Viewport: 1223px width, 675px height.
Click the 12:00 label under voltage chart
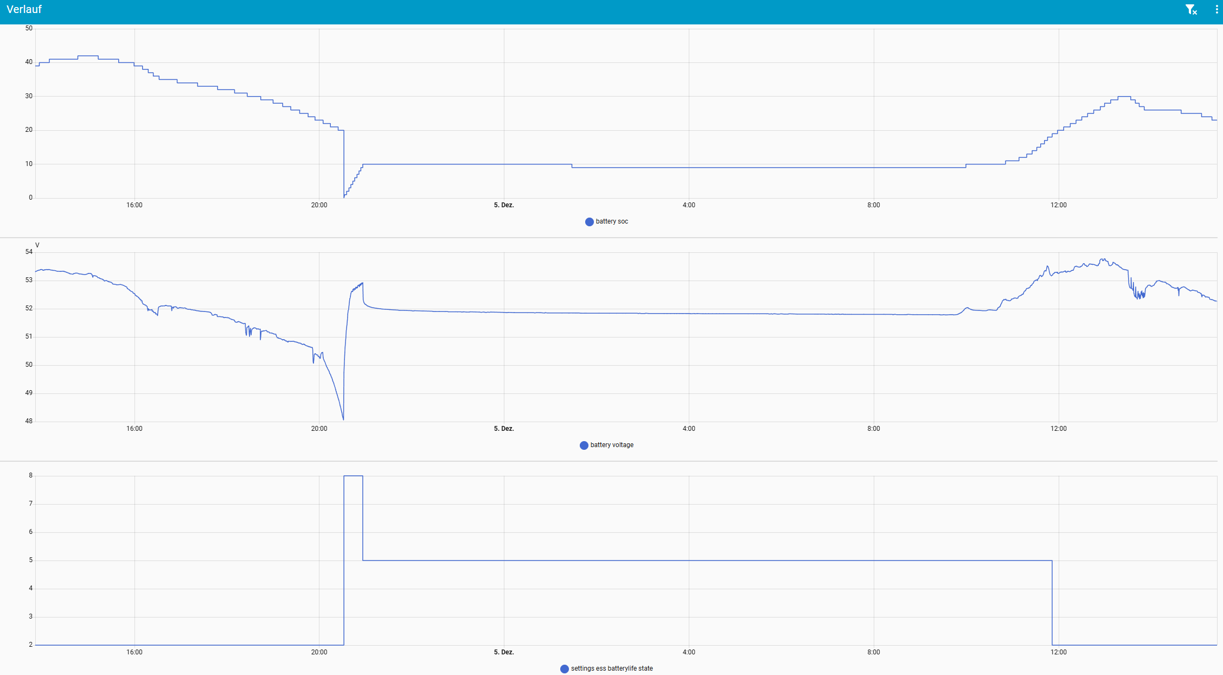1058,429
